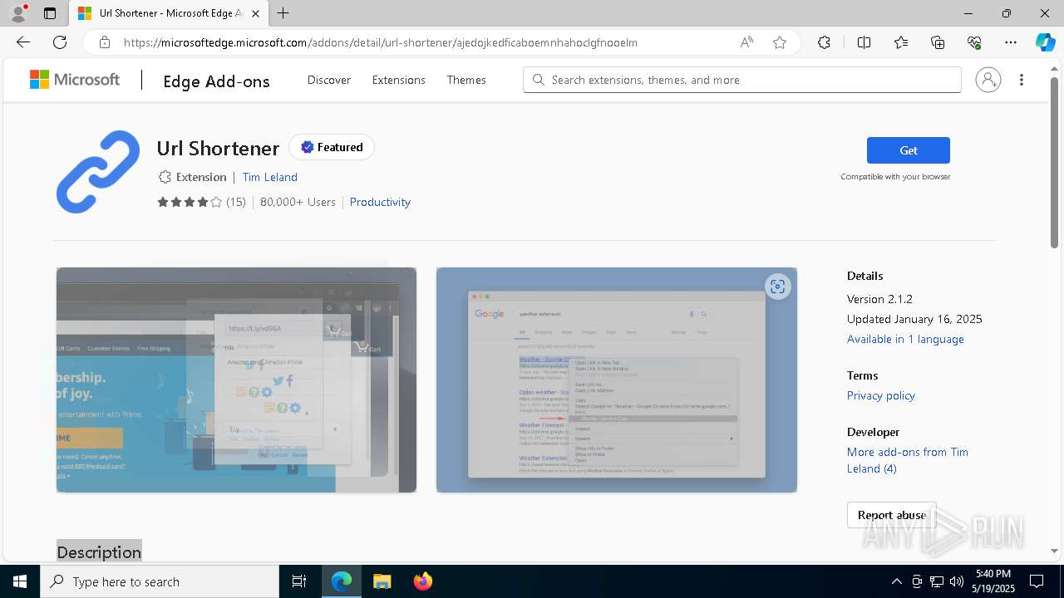Open Split screen view
This screenshot has width=1064, height=598.
coord(864,42)
